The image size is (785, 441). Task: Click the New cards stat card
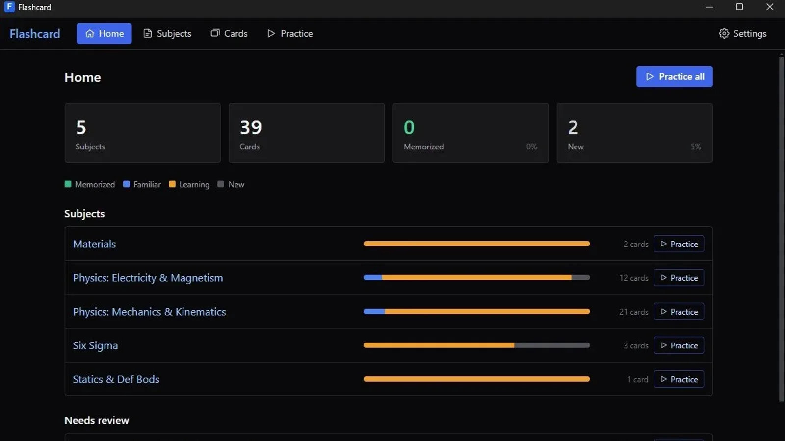point(634,133)
